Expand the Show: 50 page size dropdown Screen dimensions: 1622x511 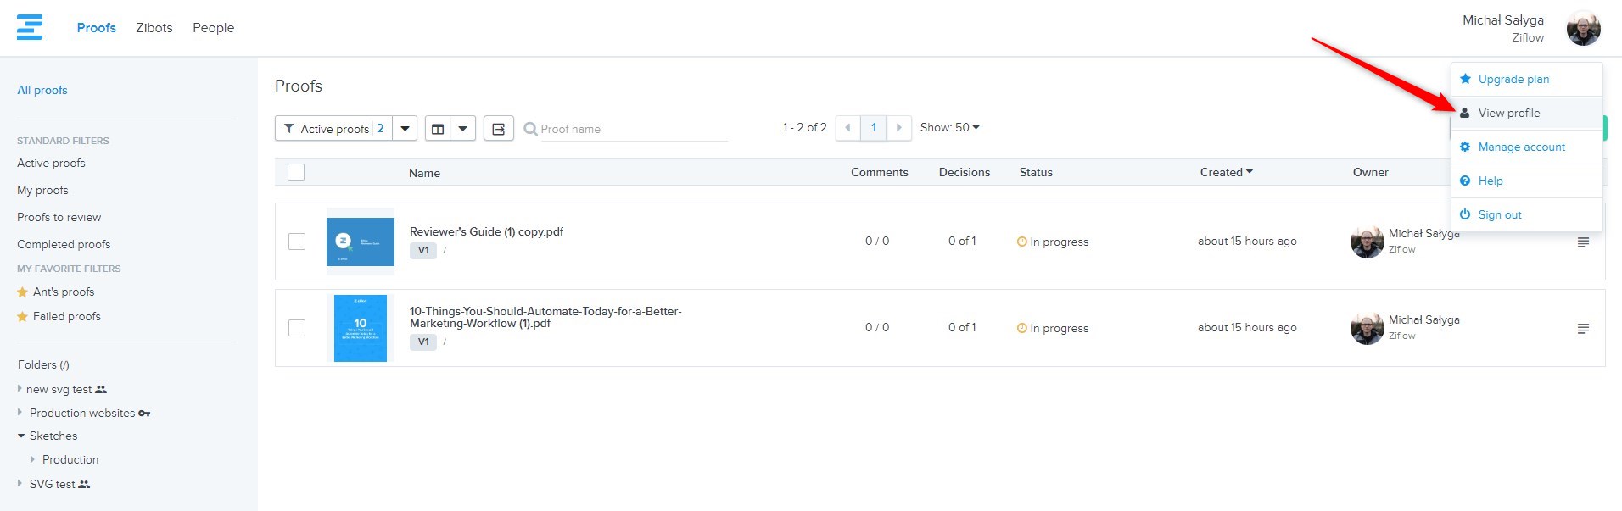click(x=949, y=128)
